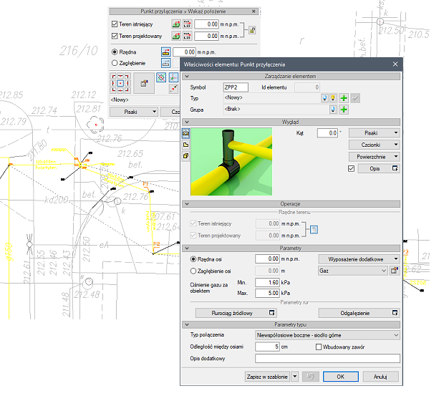Open the Gaz medium combo box

pyautogui.click(x=352, y=271)
